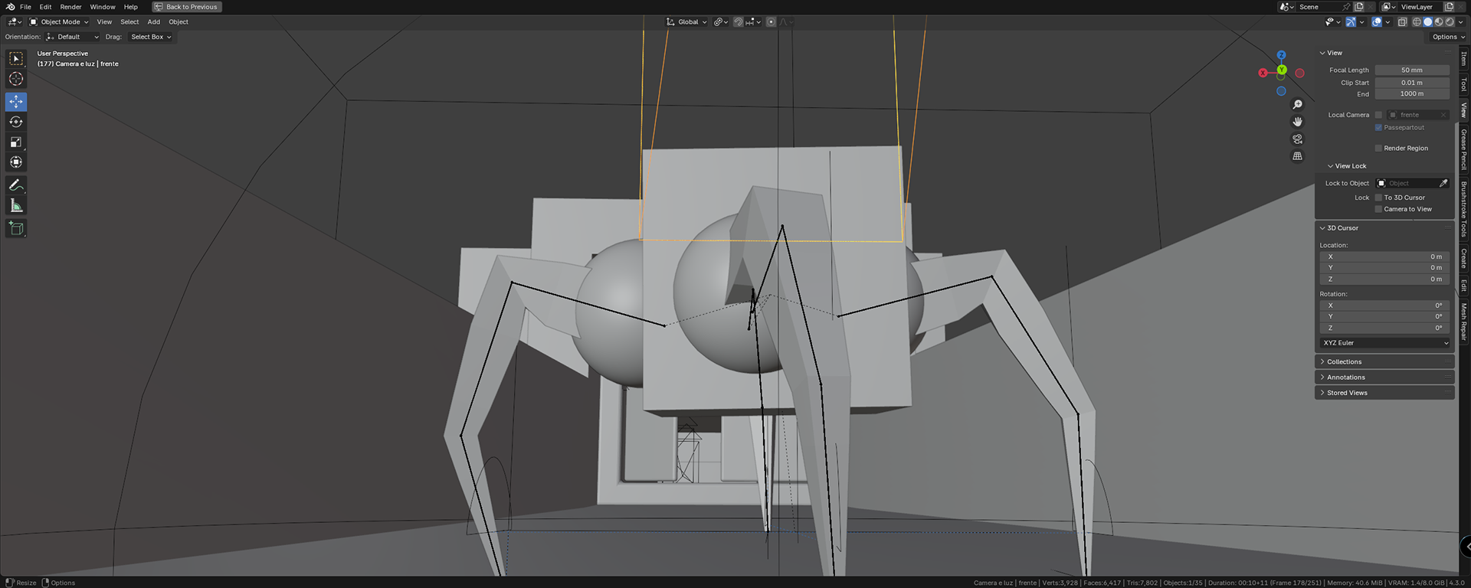
Task: Toggle show gizmos button
Action: 1350,22
